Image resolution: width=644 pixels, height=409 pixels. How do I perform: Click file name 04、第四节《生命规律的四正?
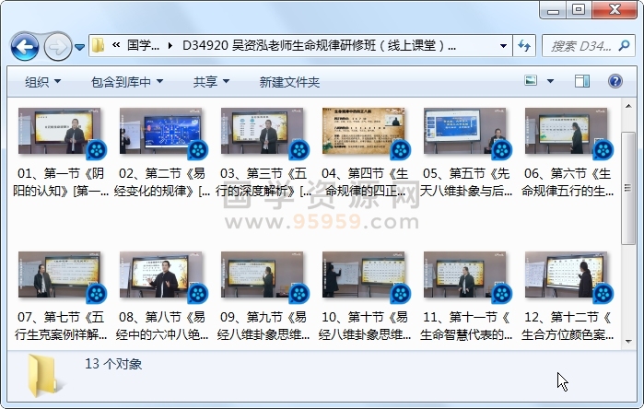point(365,181)
